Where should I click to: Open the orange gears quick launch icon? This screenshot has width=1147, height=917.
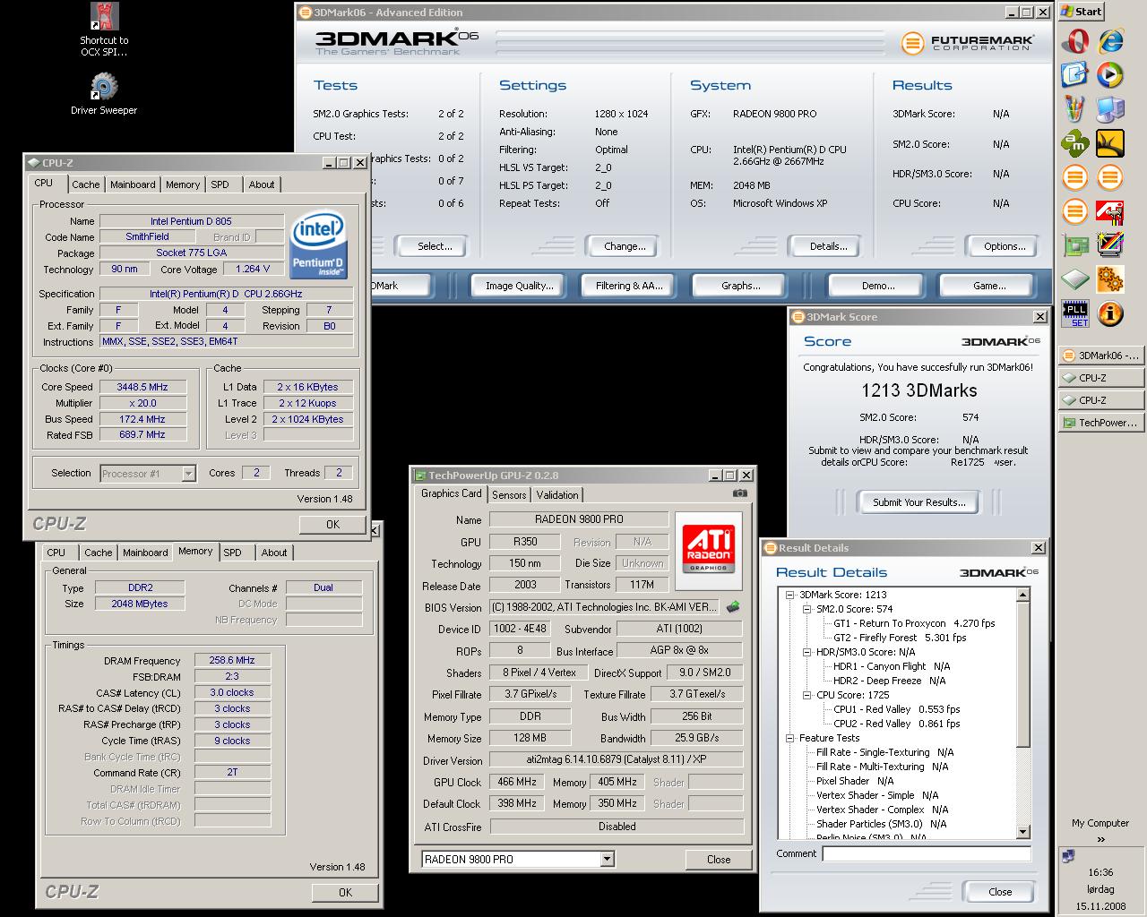(x=1110, y=279)
